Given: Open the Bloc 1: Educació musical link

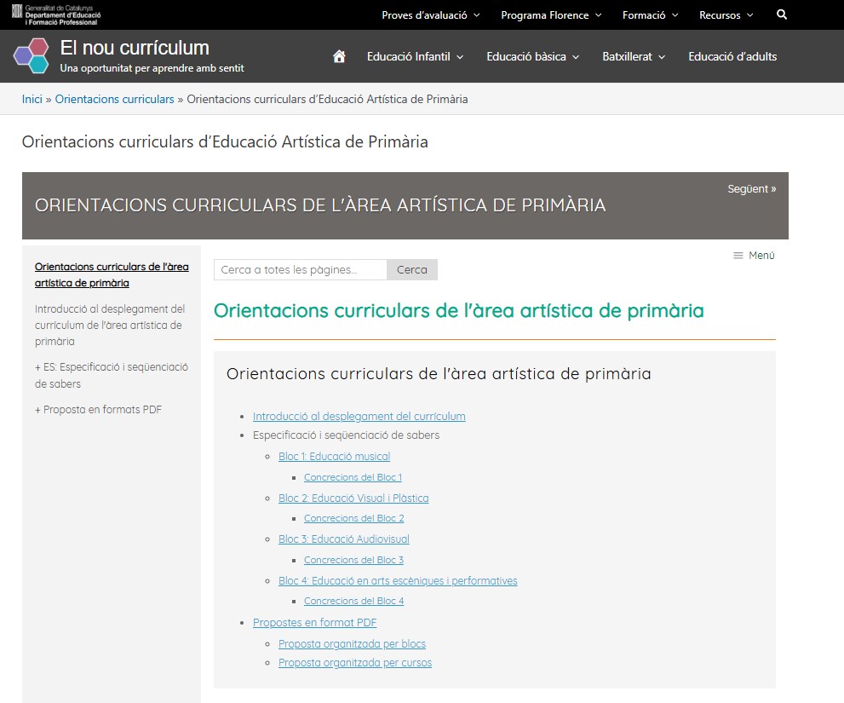Looking at the screenshot, I should coord(334,457).
